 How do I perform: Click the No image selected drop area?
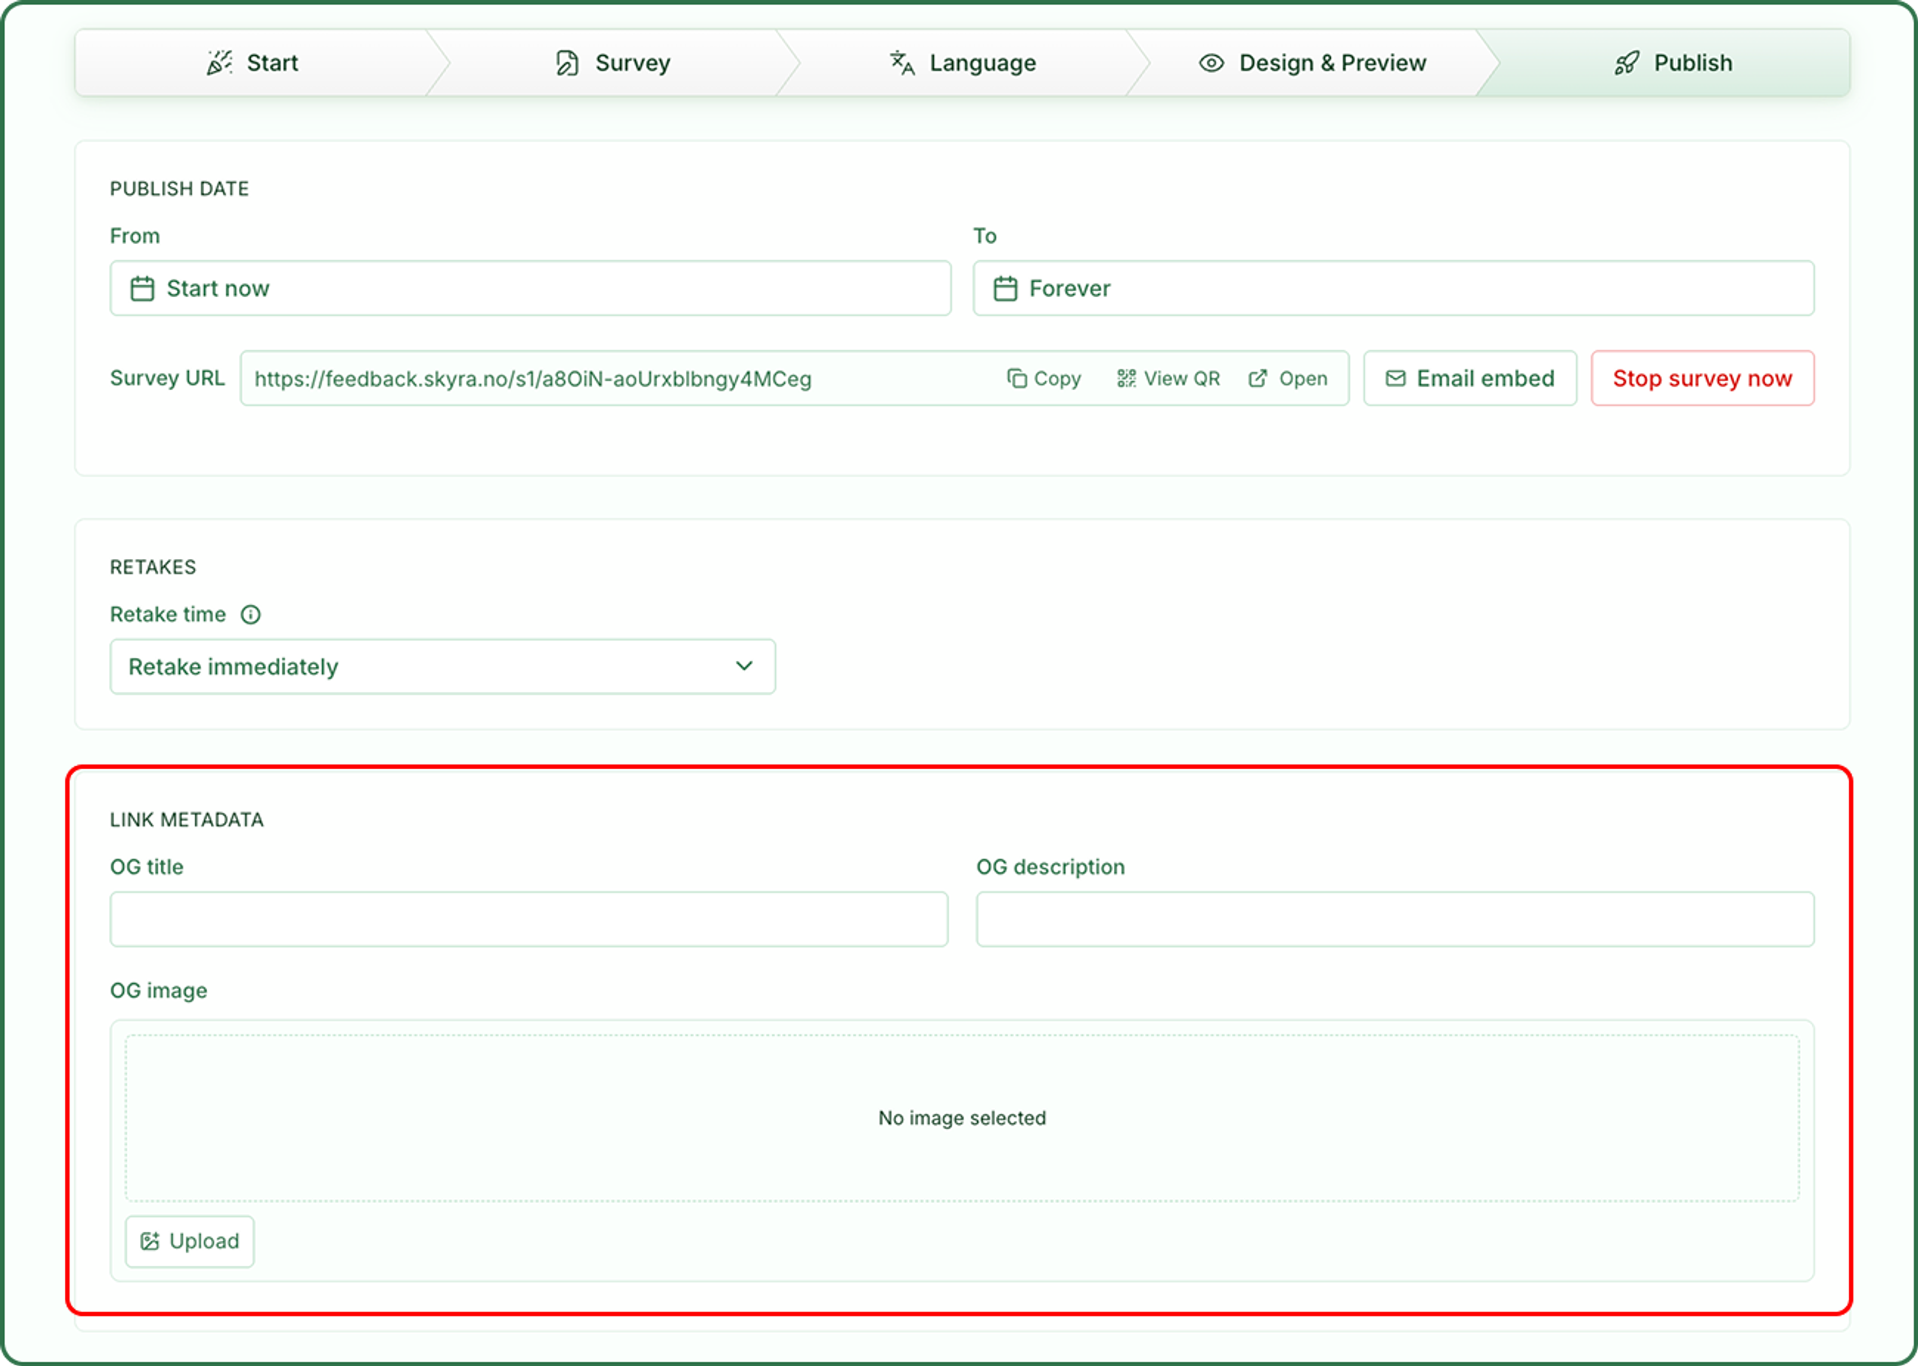click(961, 1118)
